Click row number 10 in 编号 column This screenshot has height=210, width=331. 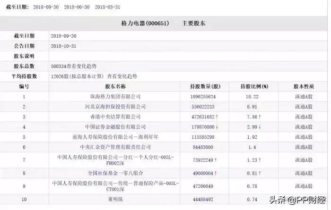(24, 199)
